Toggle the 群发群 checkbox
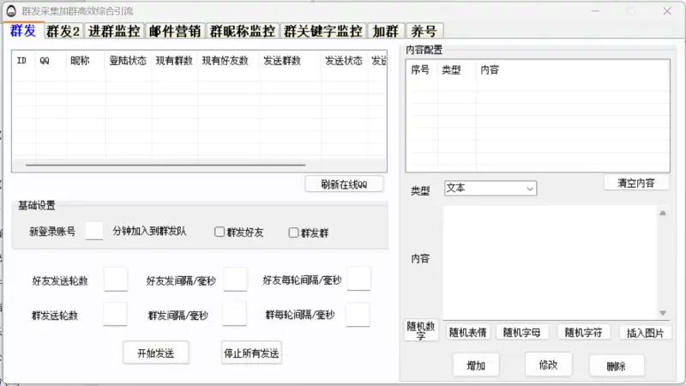 coord(293,232)
